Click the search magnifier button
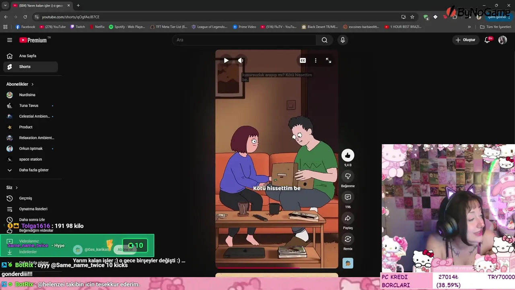515x290 pixels. click(x=324, y=40)
